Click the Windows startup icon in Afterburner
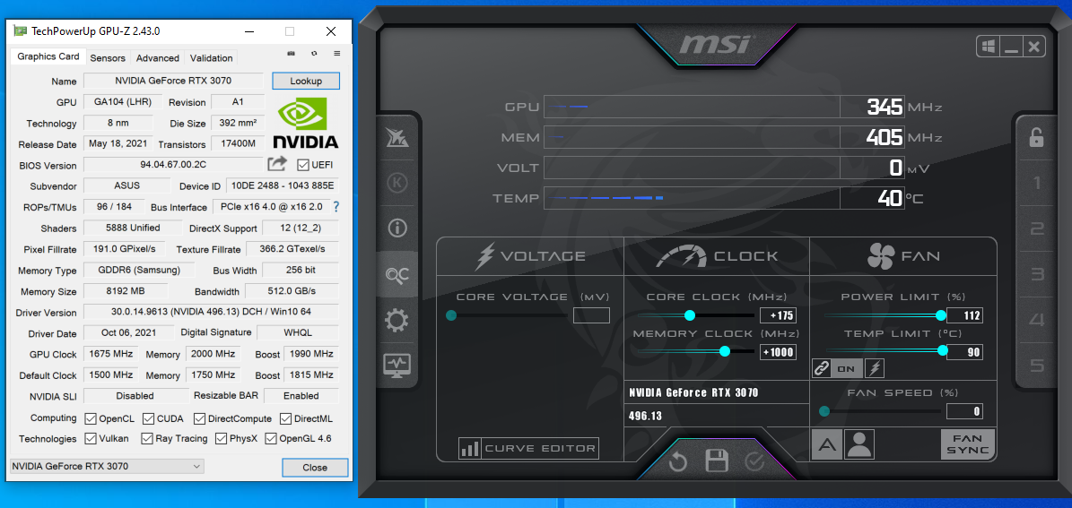1072x508 pixels. (x=988, y=47)
